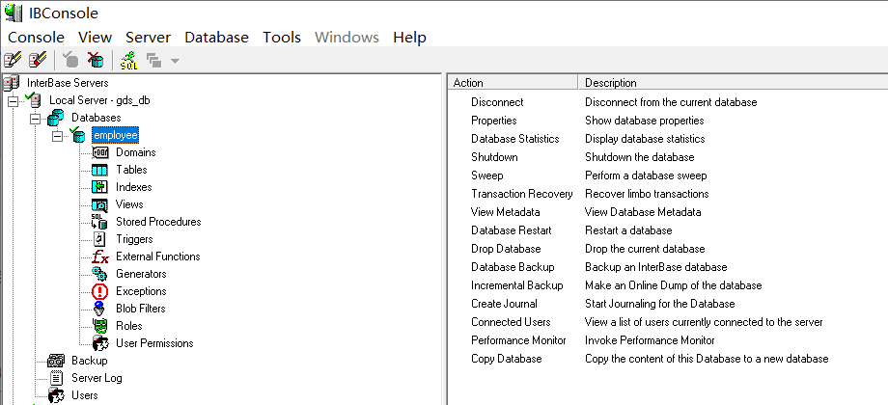Select the Database Statistics action

click(515, 139)
